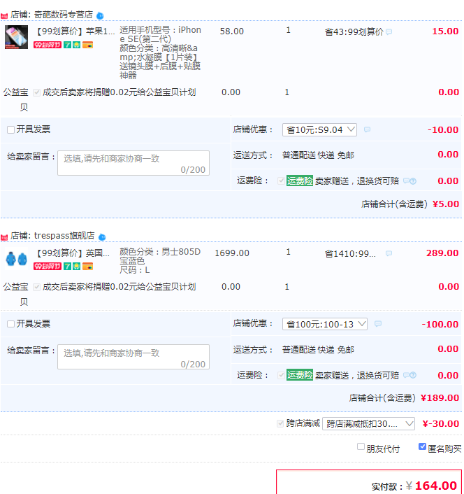464x494 pixels.
Task: Click the seller message field for 奇葩数码 store
Action: tap(133, 163)
